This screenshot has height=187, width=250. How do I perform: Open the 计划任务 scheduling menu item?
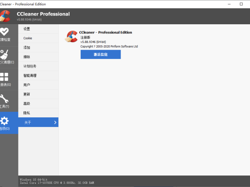pyautogui.click(x=38, y=66)
